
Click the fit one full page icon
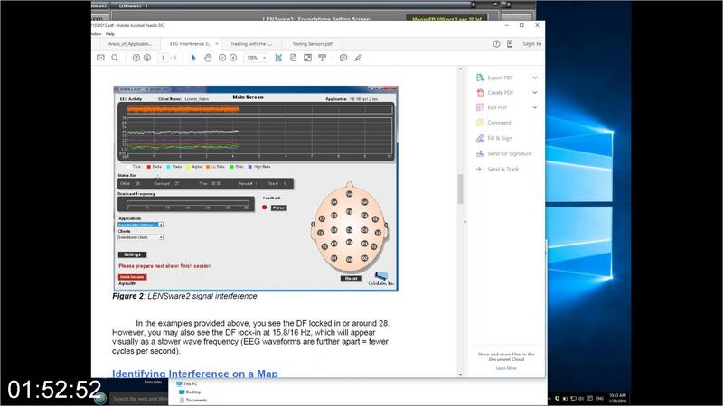coord(293,58)
